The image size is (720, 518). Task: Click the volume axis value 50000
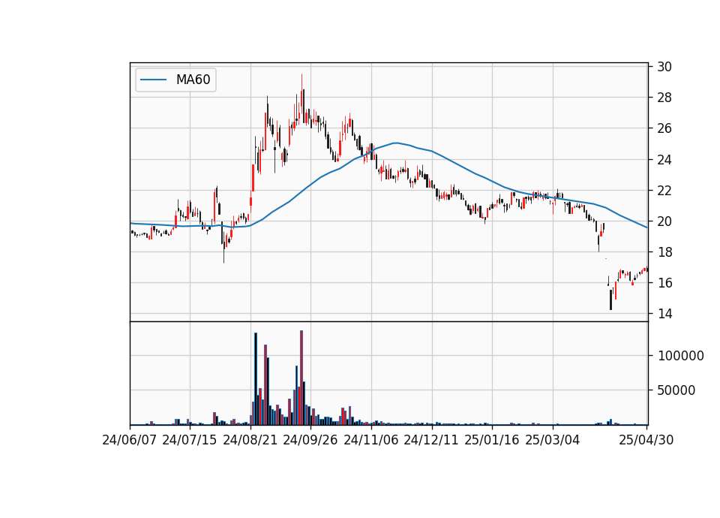676,390
